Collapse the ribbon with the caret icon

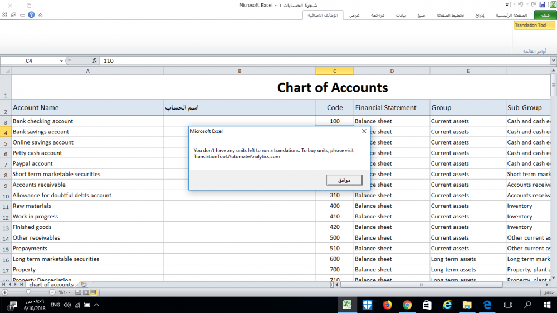(x=41, y=15)
